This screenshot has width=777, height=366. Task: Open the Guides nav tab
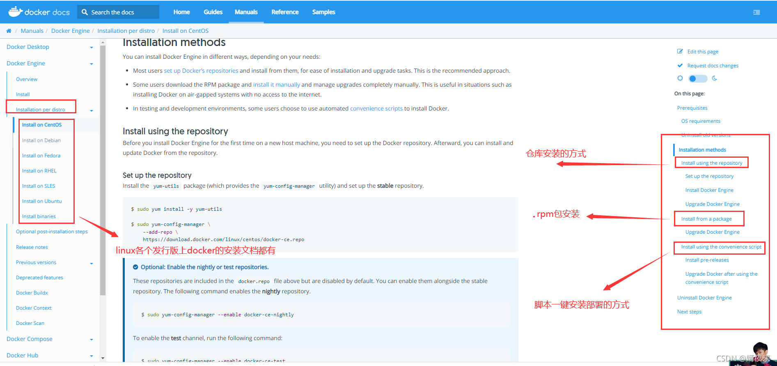click(x=213, y=12)
